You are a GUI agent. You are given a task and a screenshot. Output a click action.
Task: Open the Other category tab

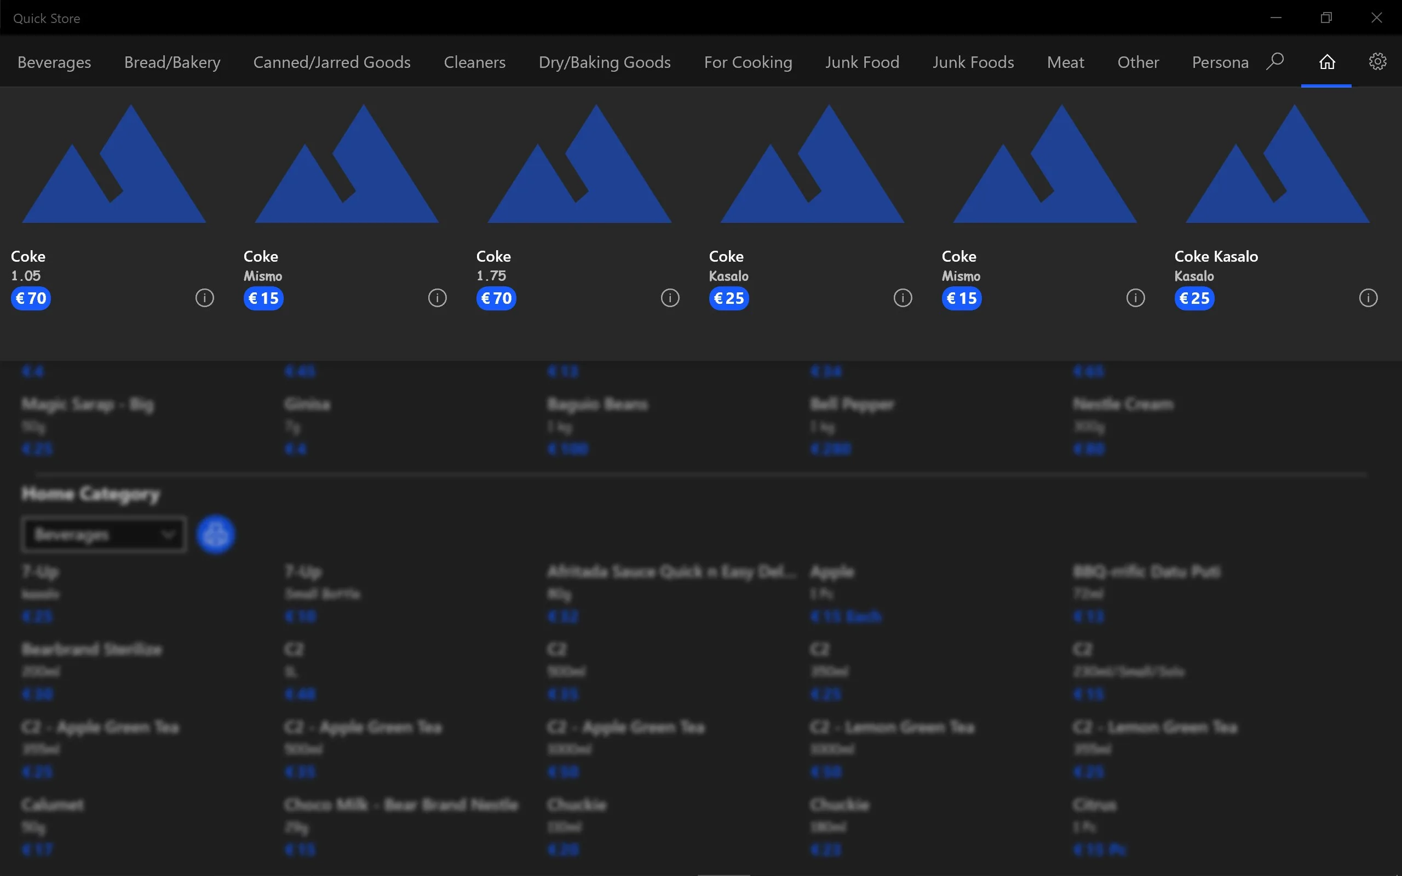[1138, 62]
